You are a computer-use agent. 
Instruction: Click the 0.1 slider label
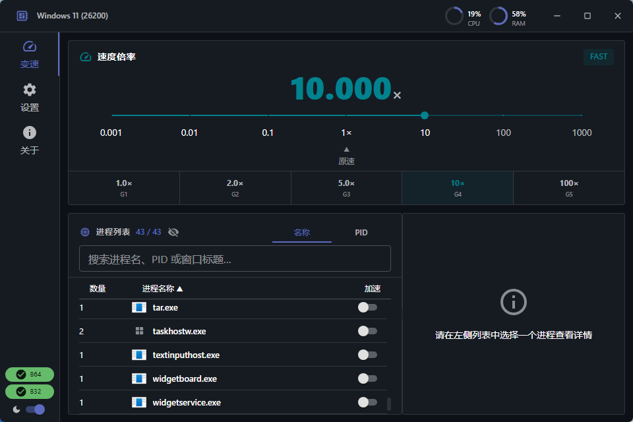coord(268,133)
